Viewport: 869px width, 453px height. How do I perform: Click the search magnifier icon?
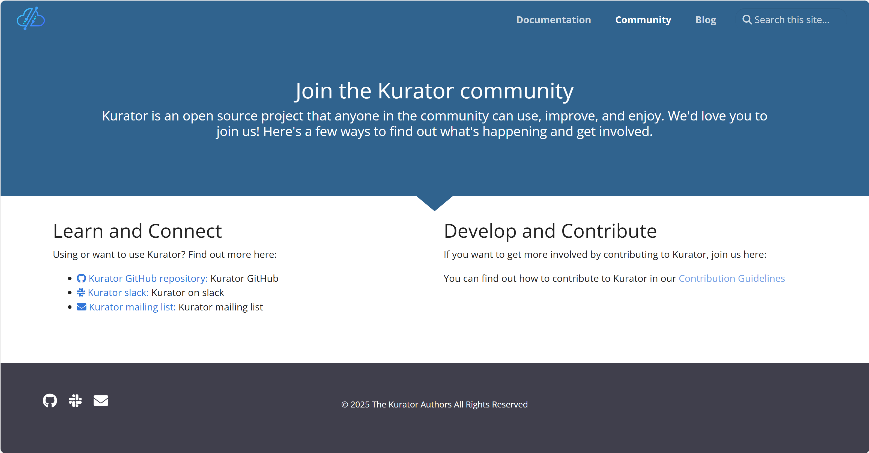click(747, 20)
